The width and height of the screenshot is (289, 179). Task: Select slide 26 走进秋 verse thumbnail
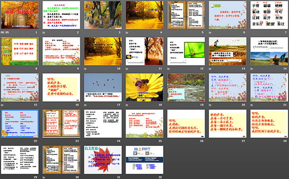(x=186, y=124)
